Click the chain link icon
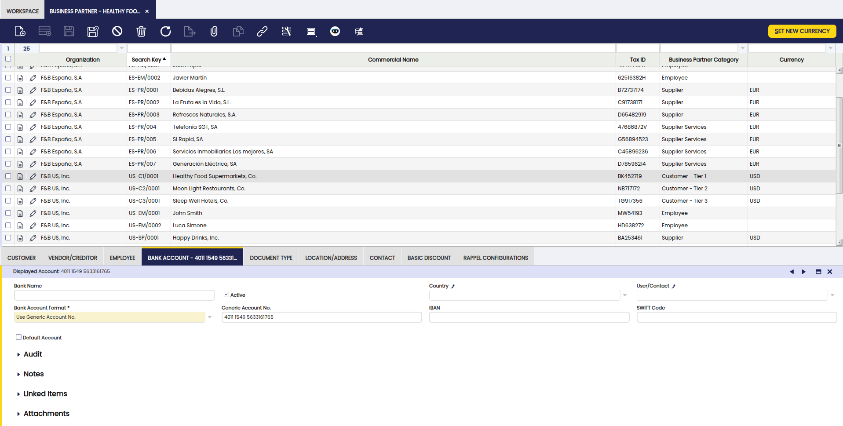This screenshot has height=426, width=843. coord(262,31)
